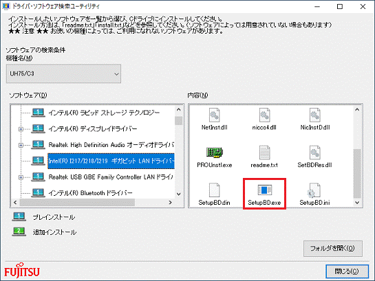This screenshot has width=375, height=281.
Task: Close the window with the X button
Action: click(363, 7)
